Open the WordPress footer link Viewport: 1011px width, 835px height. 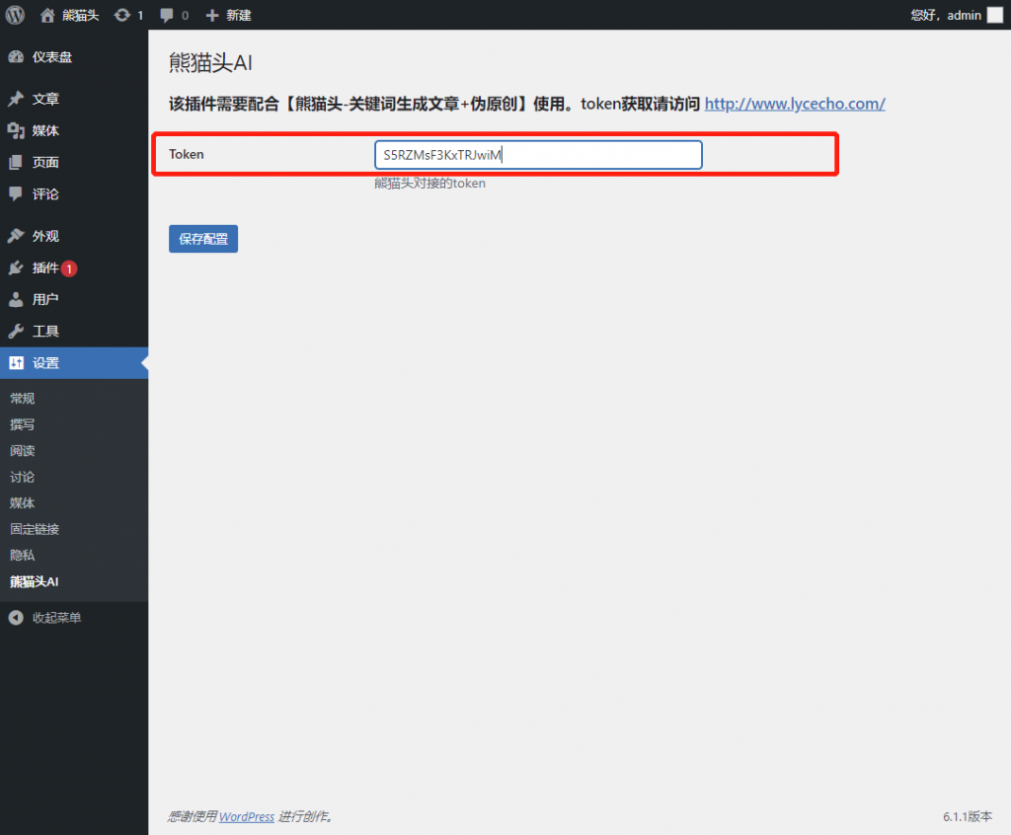[246, 816]
